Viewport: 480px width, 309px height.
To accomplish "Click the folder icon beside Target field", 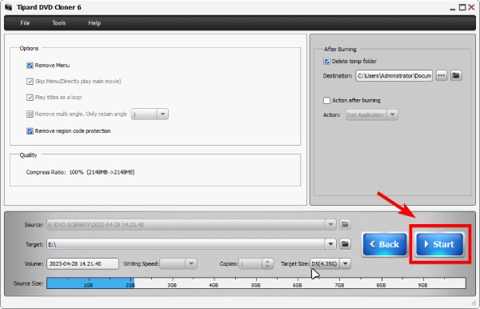I will coord(345,244).
